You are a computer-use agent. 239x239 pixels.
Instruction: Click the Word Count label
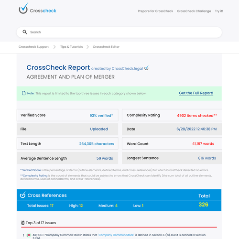coord(138,144)
